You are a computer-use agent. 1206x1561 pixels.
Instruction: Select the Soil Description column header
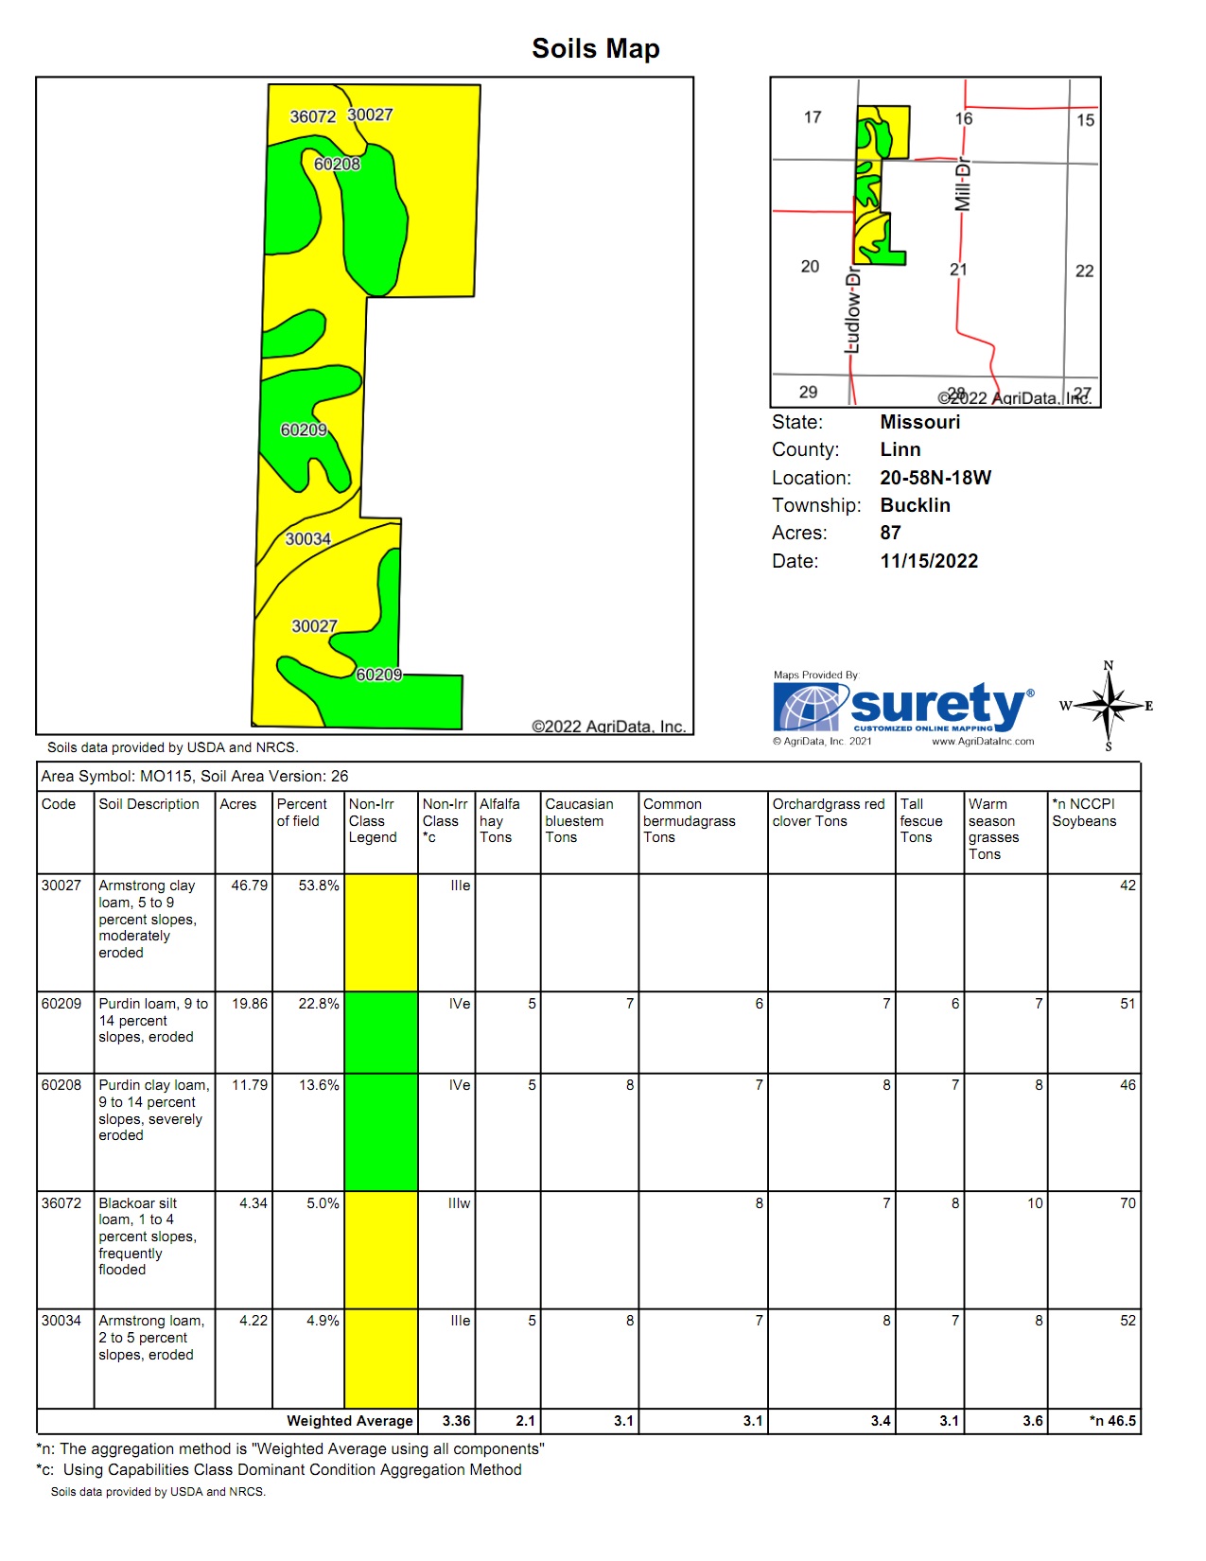(x=149, y=804)
